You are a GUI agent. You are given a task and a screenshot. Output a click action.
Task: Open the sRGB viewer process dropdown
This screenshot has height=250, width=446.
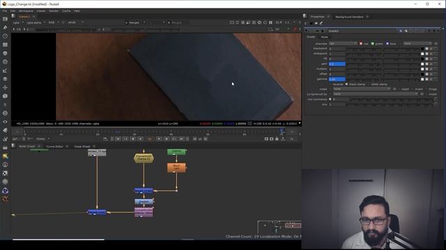tap(75, 22)
